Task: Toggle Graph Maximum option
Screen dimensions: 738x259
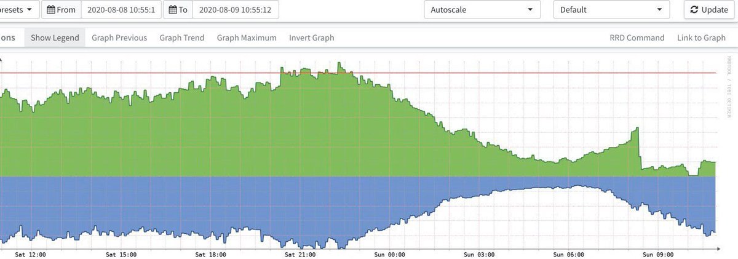Action: click(247, 38)
